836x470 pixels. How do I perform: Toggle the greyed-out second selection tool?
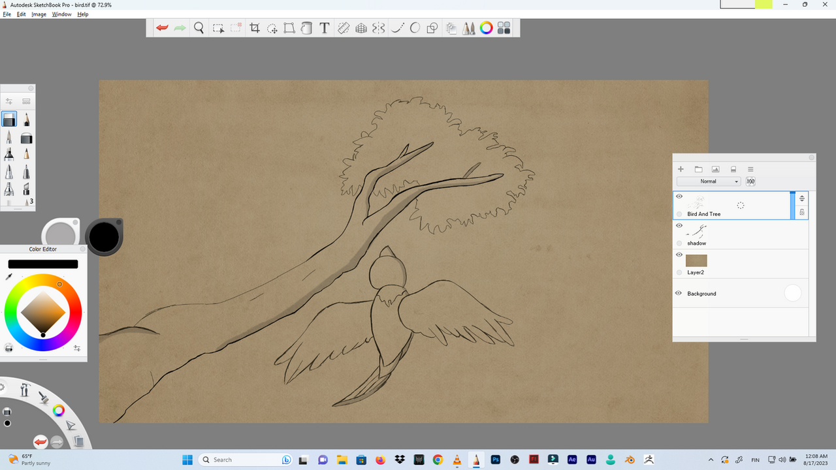[x=236, y=28]
